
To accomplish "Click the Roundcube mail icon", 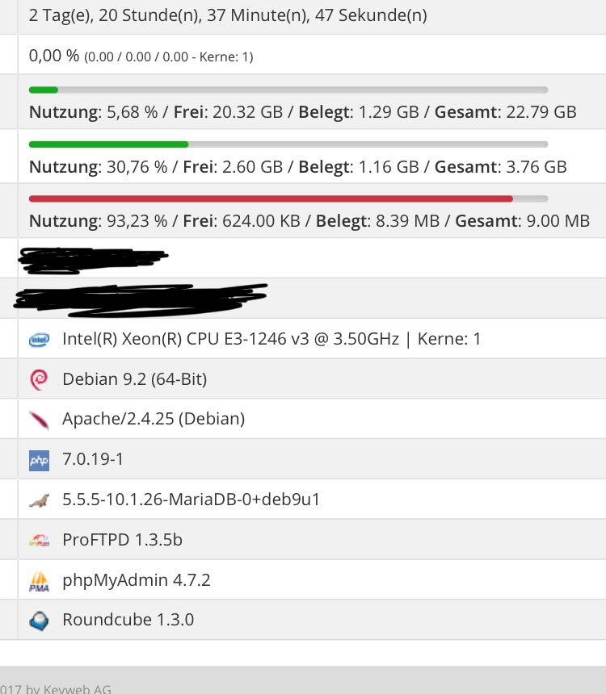I will pyautogui.click(x=39, y=621).
